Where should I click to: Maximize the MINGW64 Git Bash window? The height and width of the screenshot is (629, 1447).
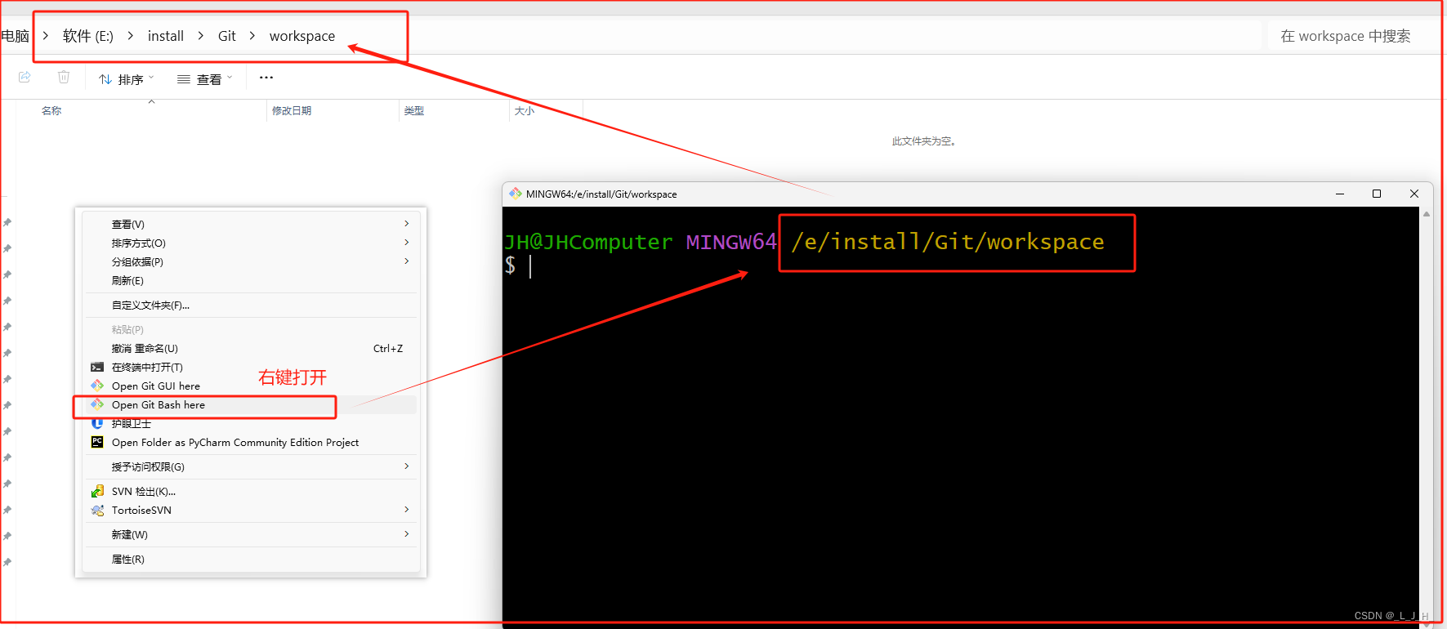[1377, 194]
